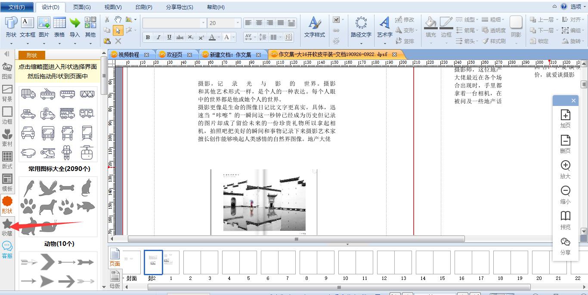
Task: Choose the 导入 import tool
Action: click(x=75, y=28)
